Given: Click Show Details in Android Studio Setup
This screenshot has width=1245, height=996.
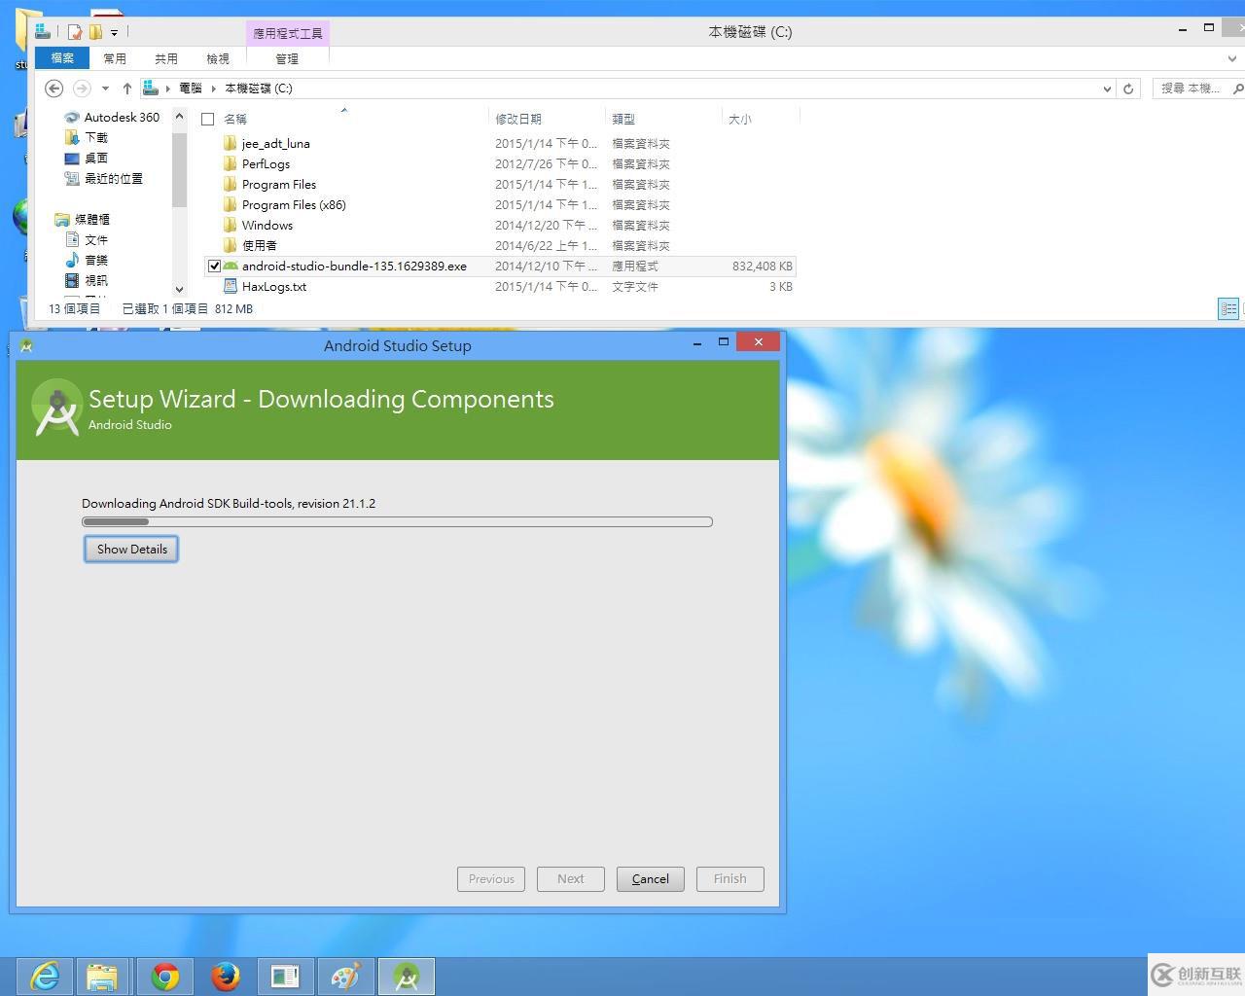Looking at the screenshot, I should point(131,550).
